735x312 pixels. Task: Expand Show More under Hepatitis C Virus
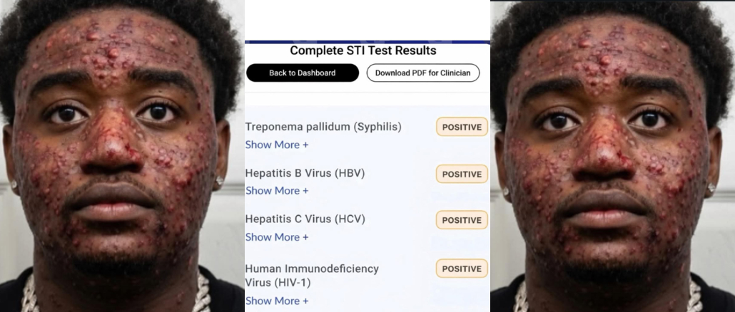pos(277,236)
